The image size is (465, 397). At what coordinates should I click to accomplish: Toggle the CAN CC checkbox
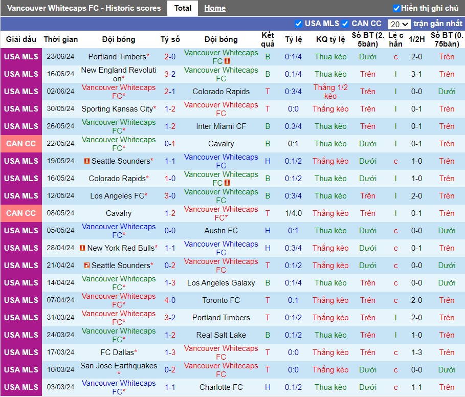(x=345, y=24)
